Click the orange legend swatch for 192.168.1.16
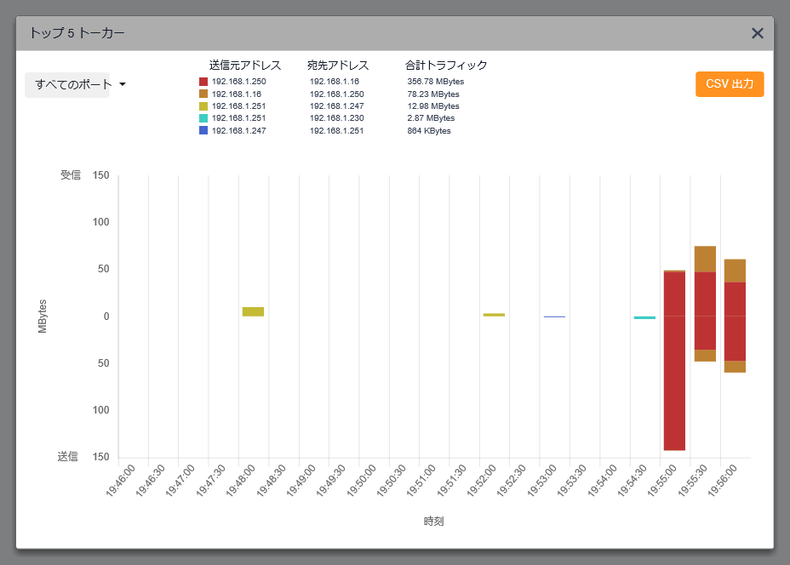Image resolution: width=790 pixels, height=565 pixels. (203, 94)
